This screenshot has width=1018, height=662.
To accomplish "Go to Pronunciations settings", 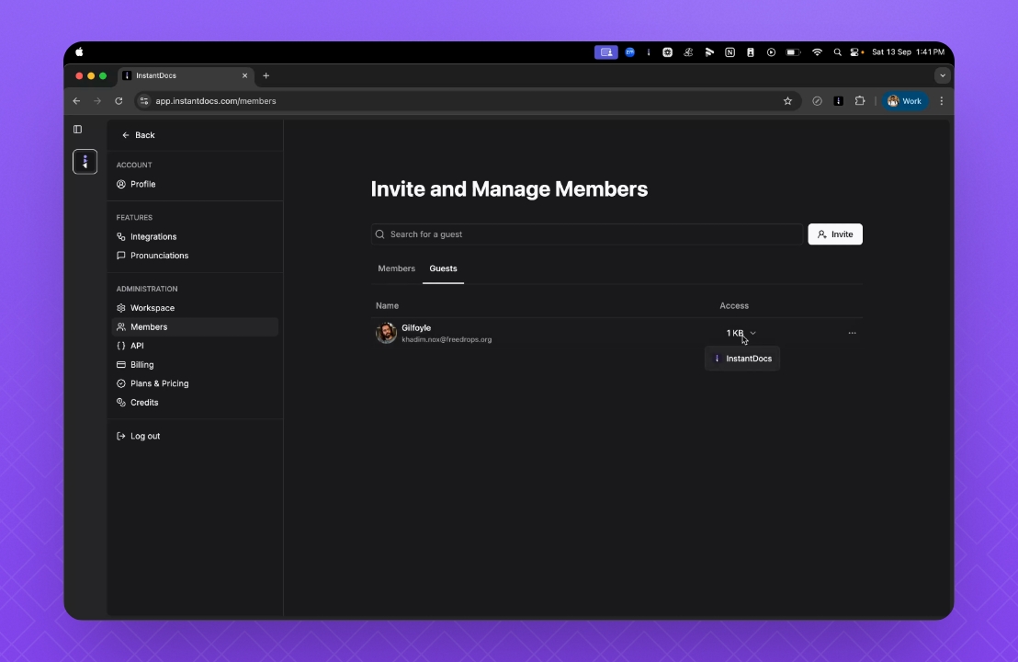I will [159, 256].
